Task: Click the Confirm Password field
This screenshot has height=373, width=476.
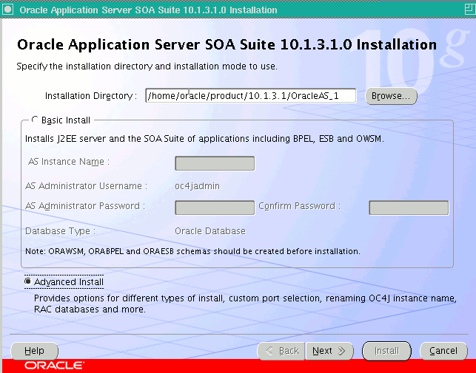Action: (x=409, y=208)
